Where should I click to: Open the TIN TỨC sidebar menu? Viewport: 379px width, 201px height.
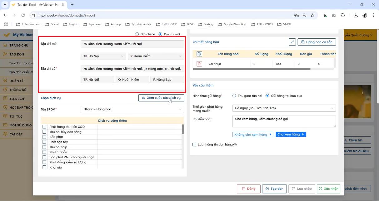tap(16, 116)
